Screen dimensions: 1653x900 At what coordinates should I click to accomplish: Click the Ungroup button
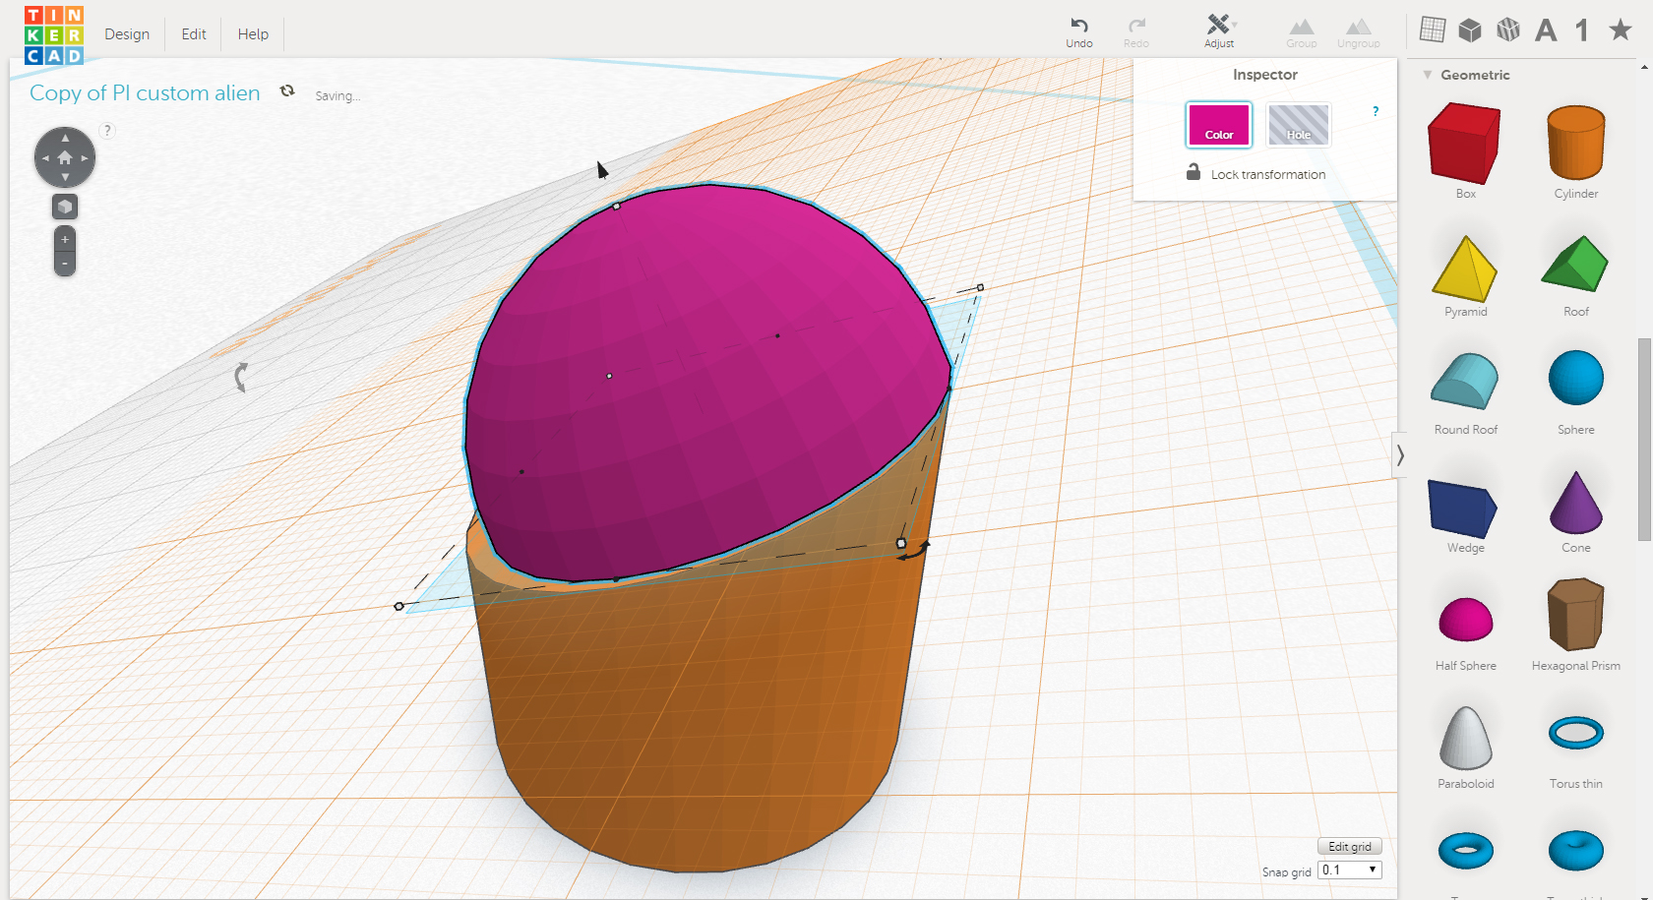point(1359,31)
